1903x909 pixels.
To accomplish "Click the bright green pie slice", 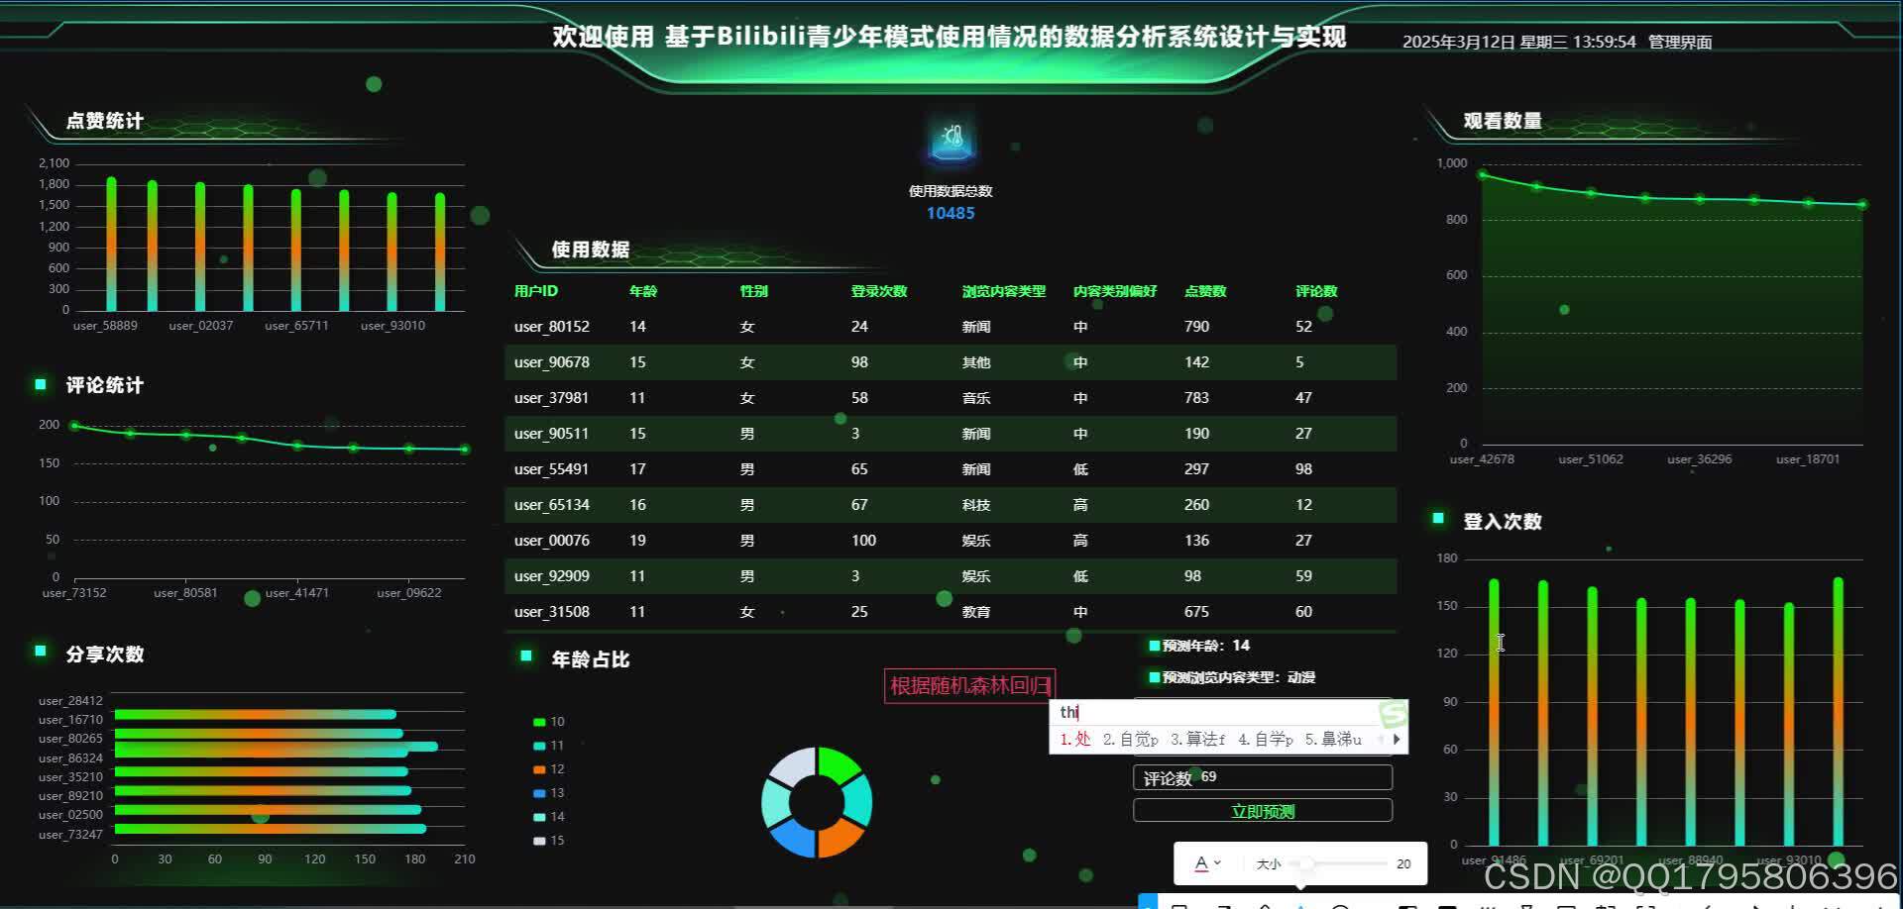I will [839, 765].
